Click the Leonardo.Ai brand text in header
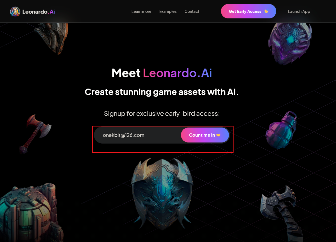 click(x=39, y=11)
